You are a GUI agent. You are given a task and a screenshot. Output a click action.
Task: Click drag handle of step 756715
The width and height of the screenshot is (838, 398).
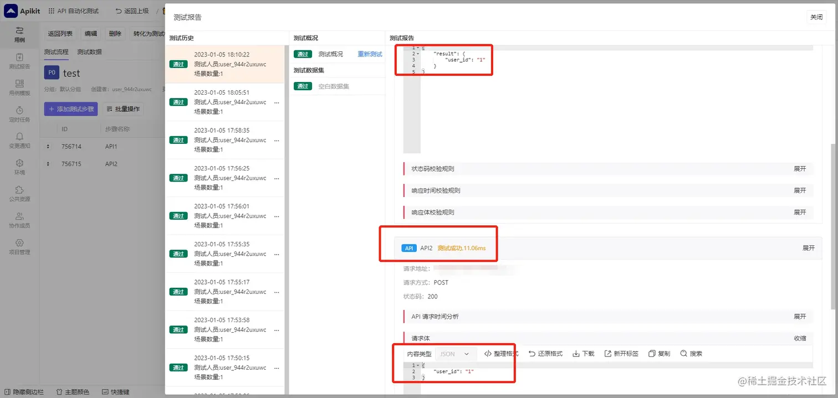pyautogui.click(x=48, y=164)
